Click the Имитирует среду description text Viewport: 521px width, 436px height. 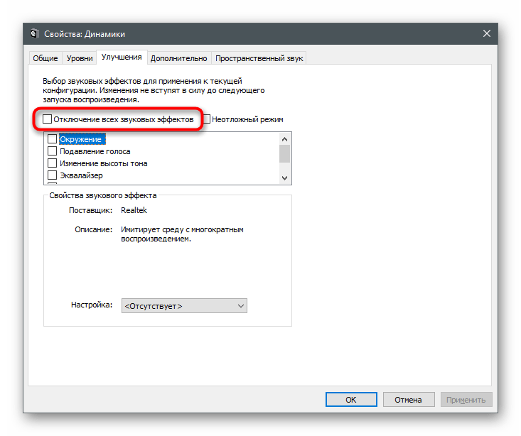tap(182, 234)
